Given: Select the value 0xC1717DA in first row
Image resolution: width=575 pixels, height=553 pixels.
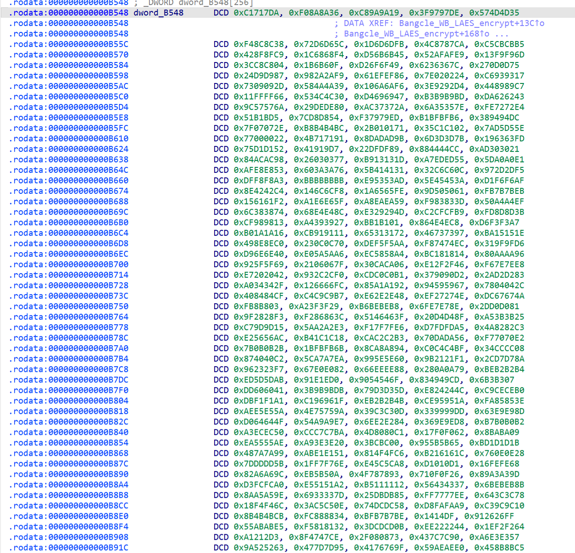Looking at the screenshot, I should 258,13.
